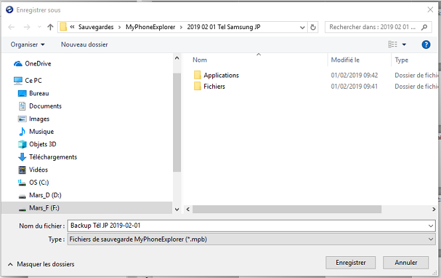441x278 pixels.
Task: Open the Documents folder
Action: (45, 106)
